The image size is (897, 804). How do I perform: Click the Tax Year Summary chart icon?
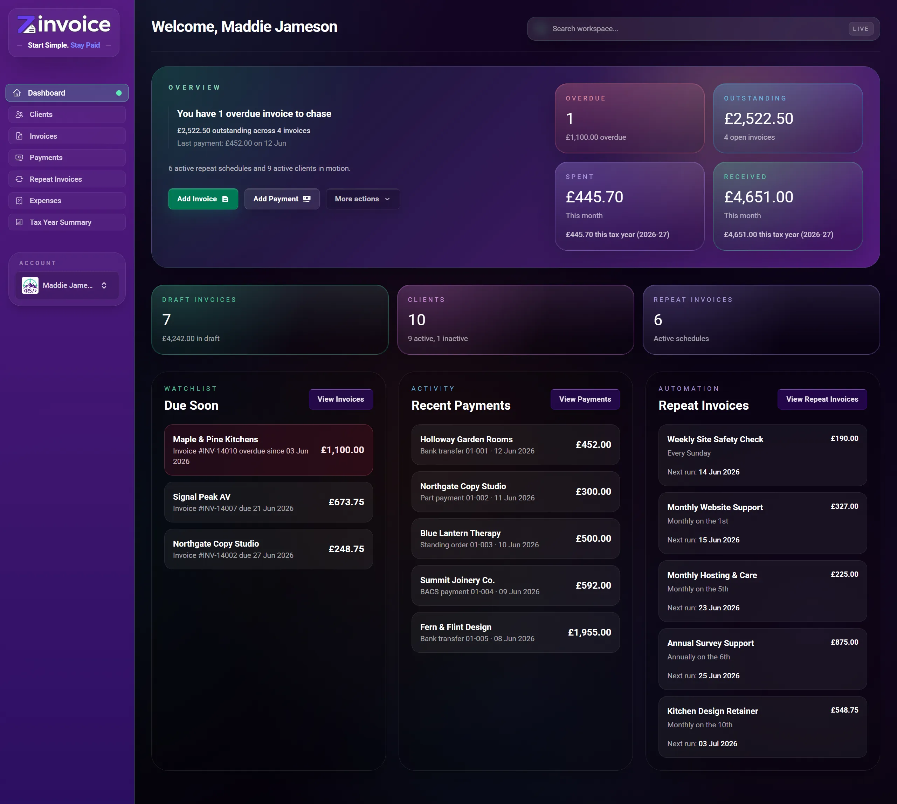click(x=20, y=222)
